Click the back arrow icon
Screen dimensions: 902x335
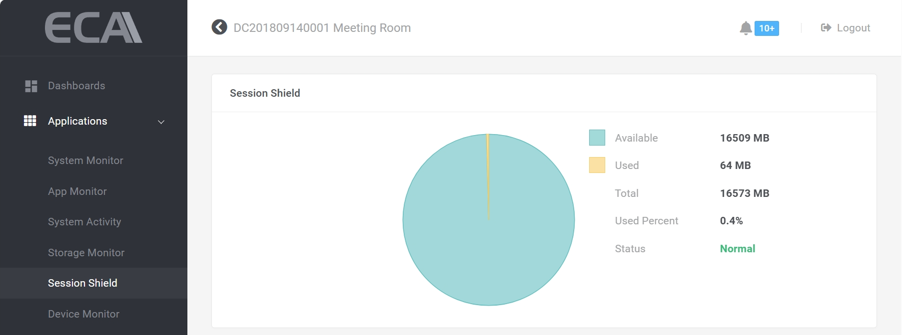[x=219, y=27]
